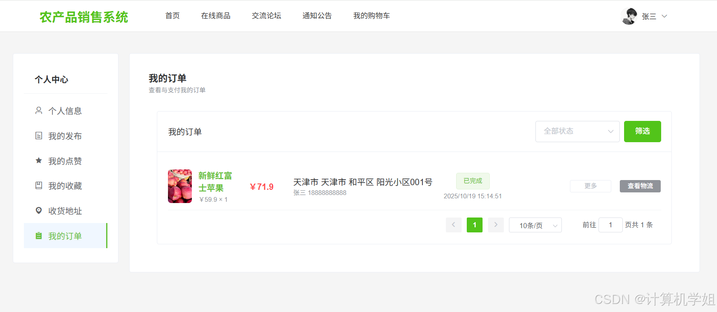Click the 已完成 status tag
Screen dimensions: 717x312
(x=473, y=181)
